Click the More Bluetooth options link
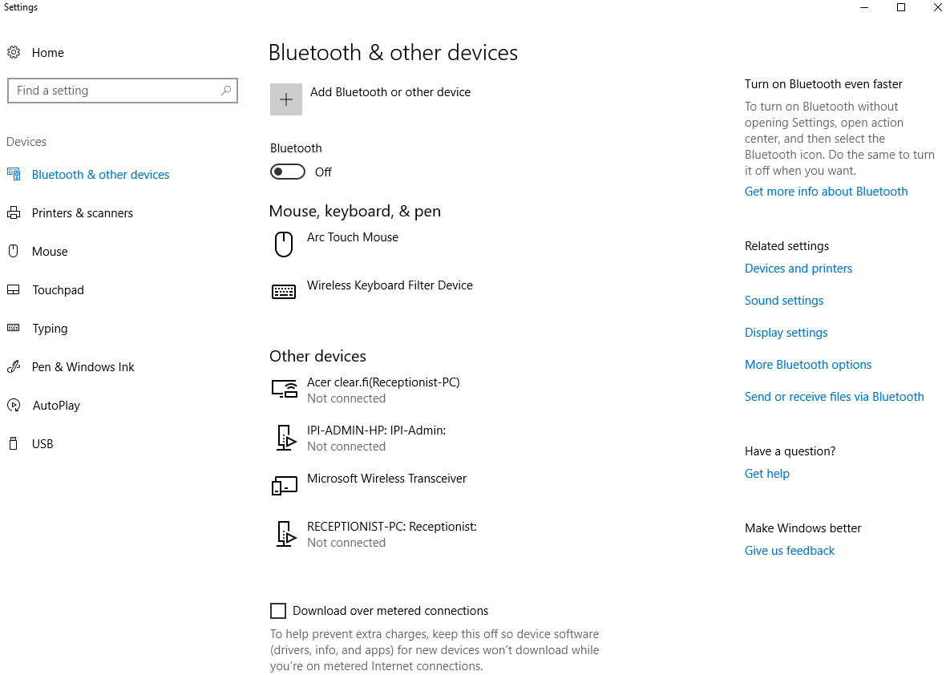The image size is (946, 675). point(807,365)
